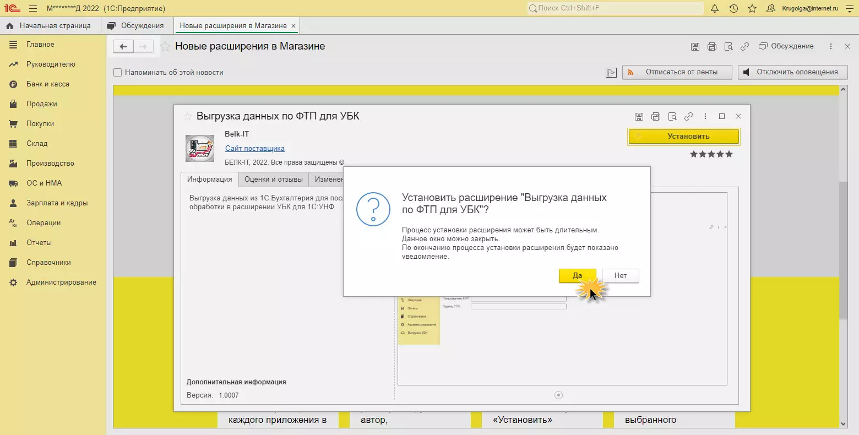Screen dimensions: 859x435
Task: Save the extension card via diskette icon
Action: coord(639,117)
